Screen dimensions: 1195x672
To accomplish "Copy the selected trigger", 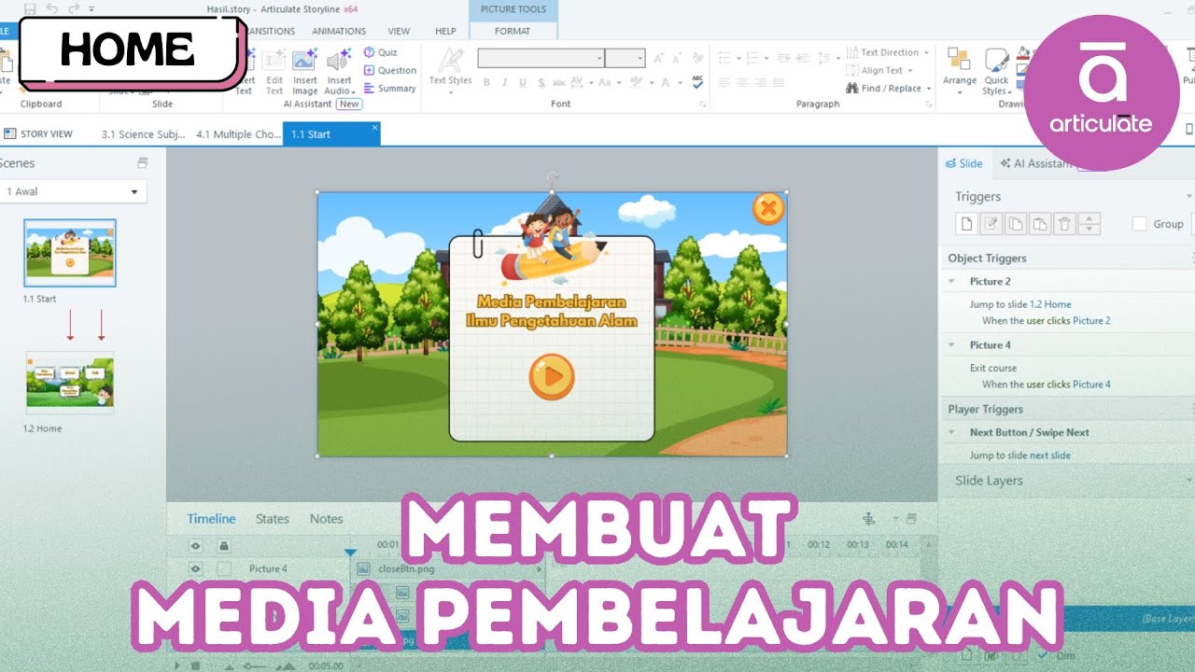I will pos(1016,224).
